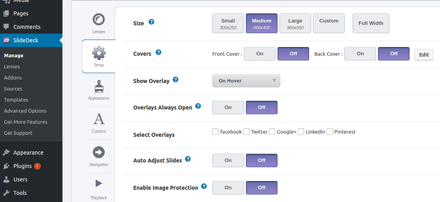Open Lenses in SlideDeck submenu
Image resolution: width=440 pixels, height=202 pixels.
[12, 66]
